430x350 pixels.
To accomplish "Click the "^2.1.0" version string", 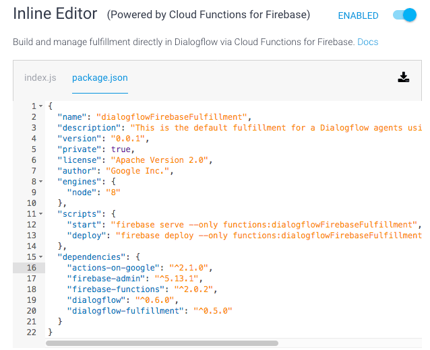I will tap(189, 268).
